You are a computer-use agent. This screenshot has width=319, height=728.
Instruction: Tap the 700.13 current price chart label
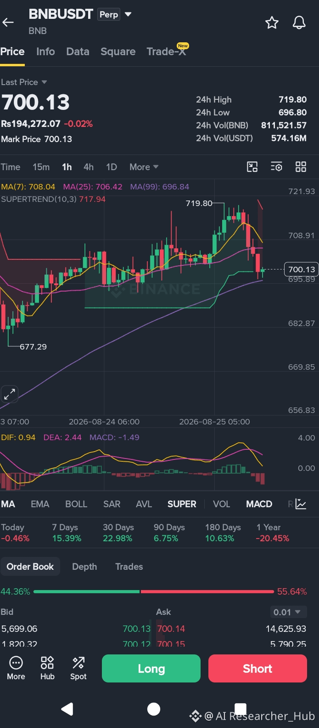pos(302,269)
